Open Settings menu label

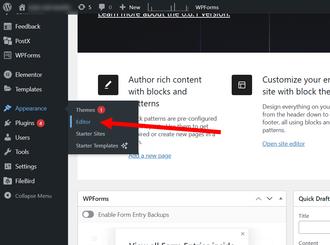[x=26, y=167]
